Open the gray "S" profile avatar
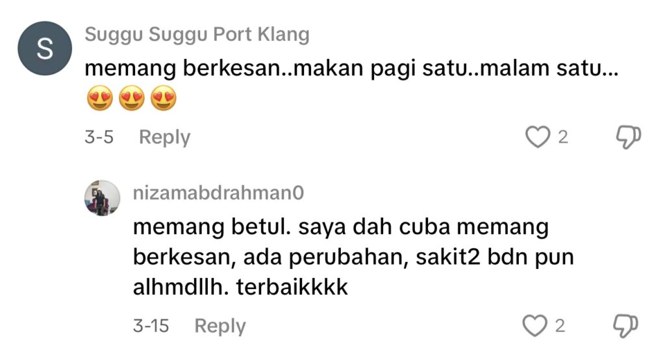This screenshot has height=350, width=665. point(45,49)
